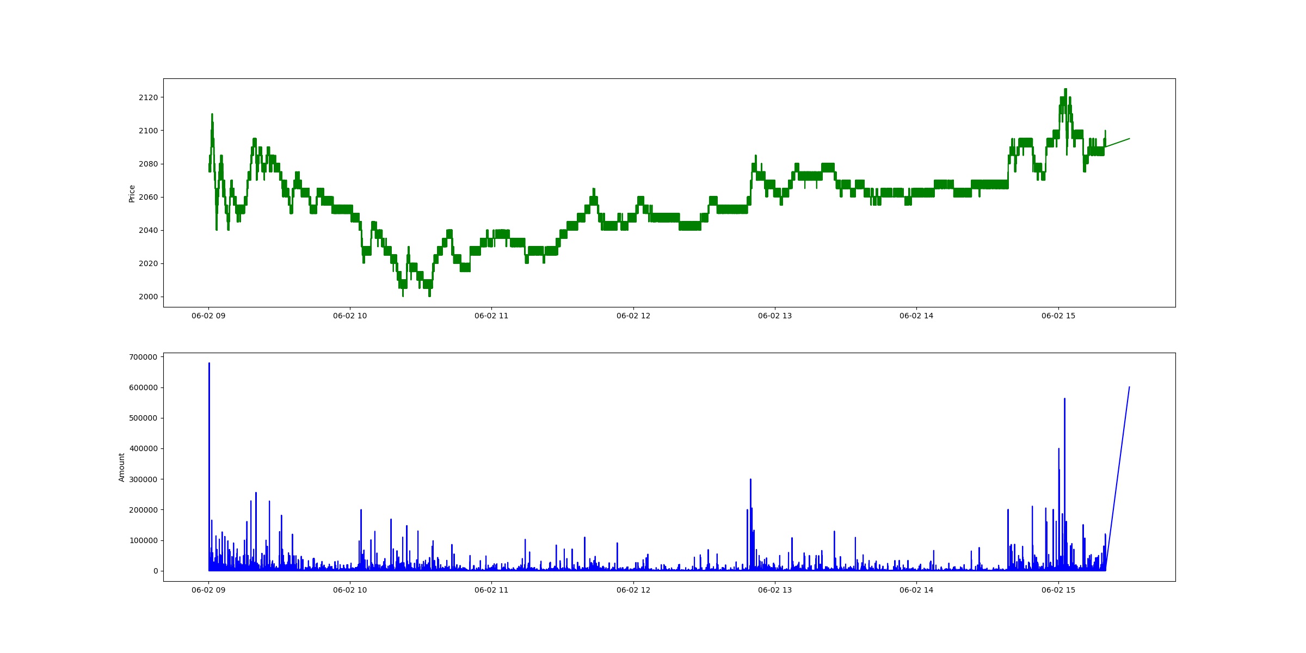
Task: Click '06-02 13' label under amount chart
Action: (x=775, y=590)
